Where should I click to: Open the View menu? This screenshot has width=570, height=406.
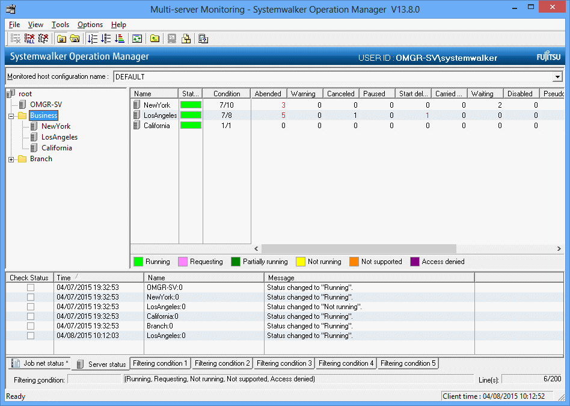pyautogui.click(x=35, y=25)
